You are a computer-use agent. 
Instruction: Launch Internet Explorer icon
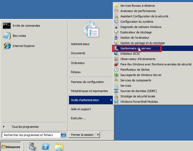point(7,46)
